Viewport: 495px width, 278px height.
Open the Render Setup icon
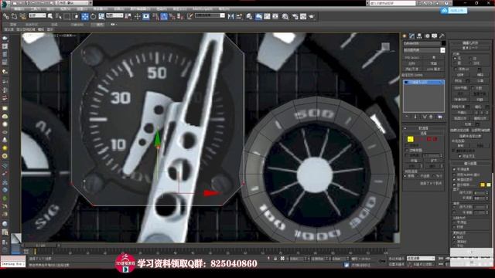pyautogui.click(x=295, y=16)
